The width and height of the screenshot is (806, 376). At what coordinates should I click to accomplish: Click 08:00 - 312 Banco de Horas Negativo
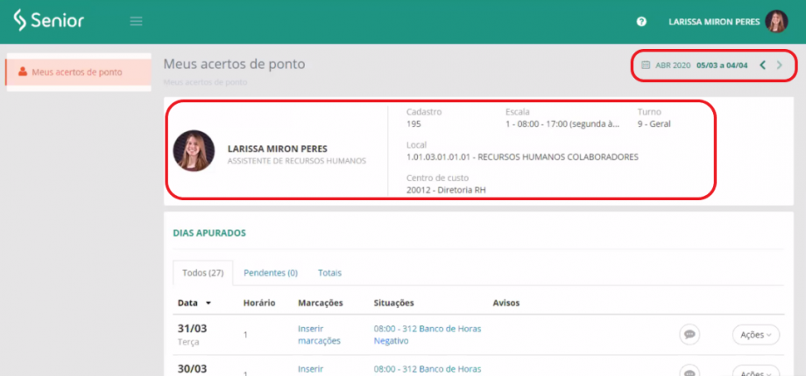click(427, 334)
